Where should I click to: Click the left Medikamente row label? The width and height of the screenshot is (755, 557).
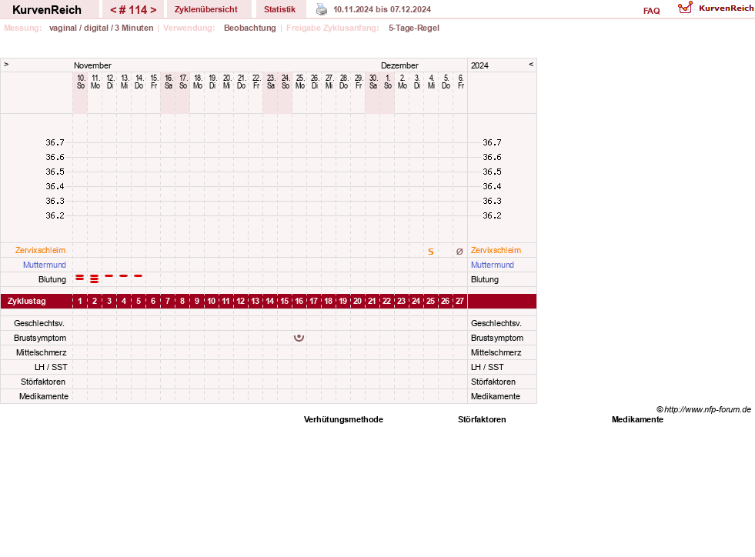click(x=44, y=396)
